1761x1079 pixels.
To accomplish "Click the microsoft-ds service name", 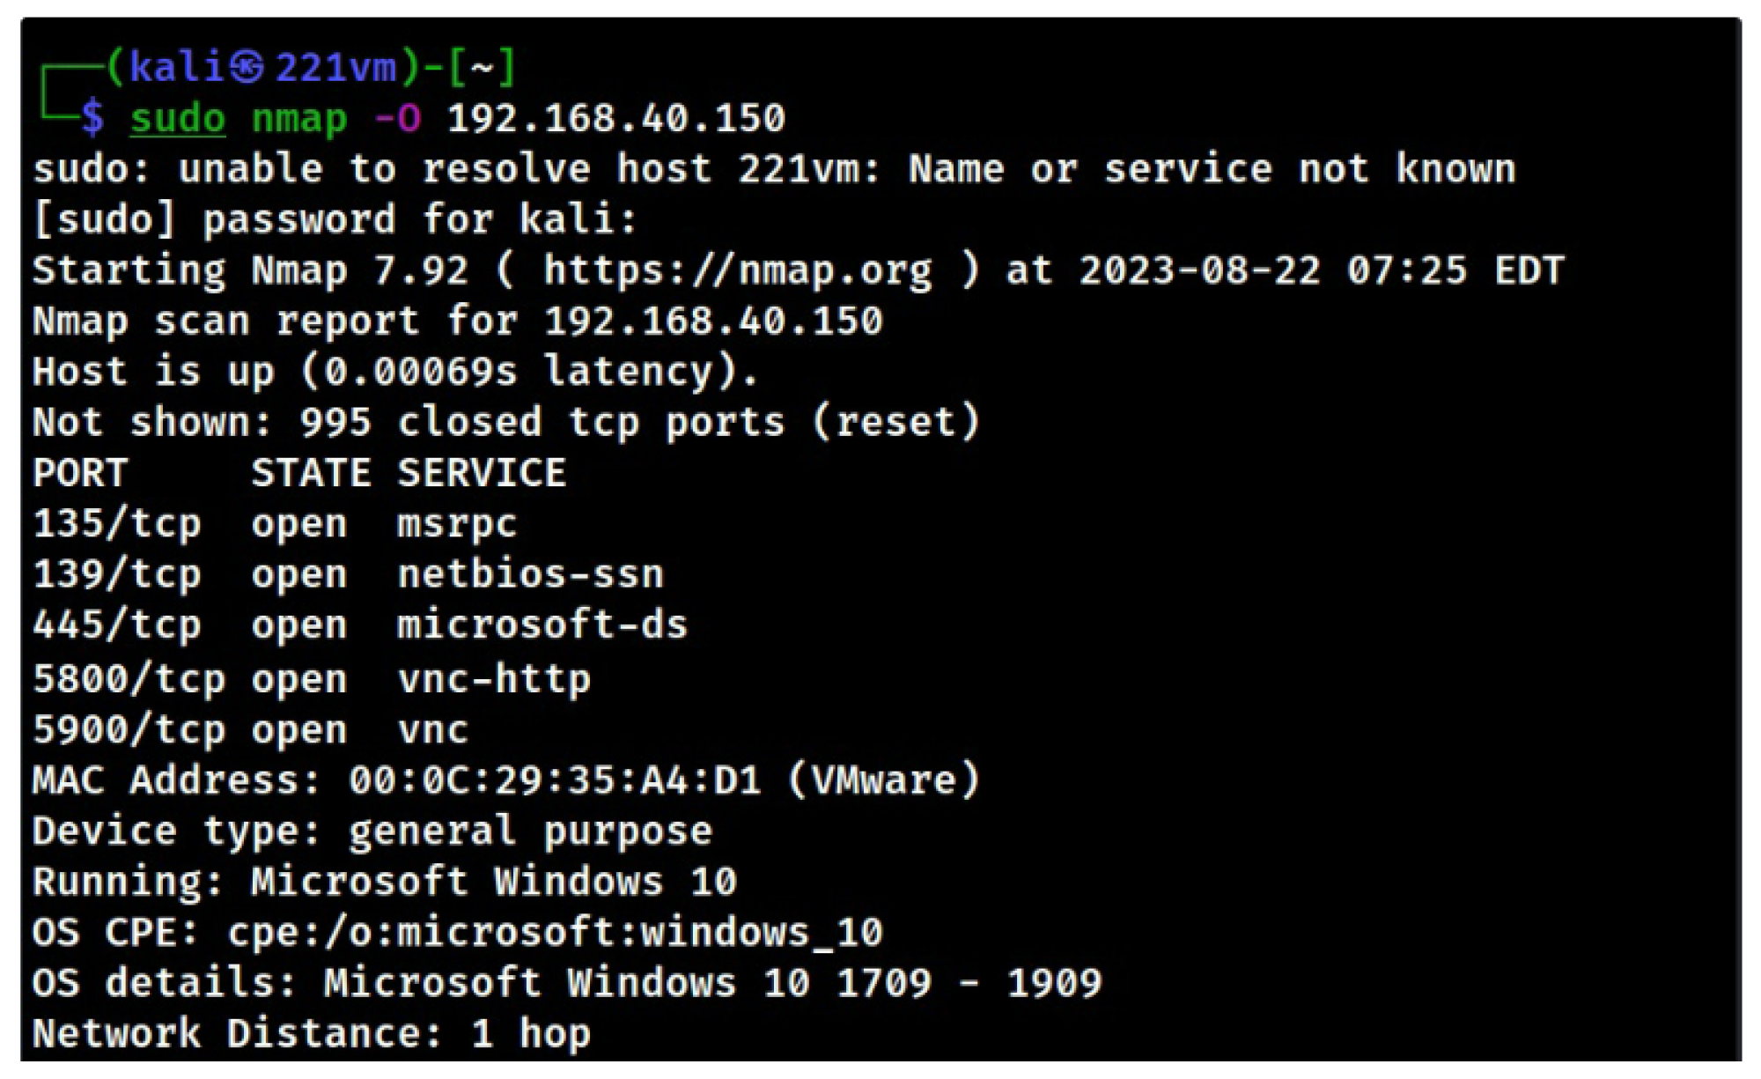I will coord(542,626).
